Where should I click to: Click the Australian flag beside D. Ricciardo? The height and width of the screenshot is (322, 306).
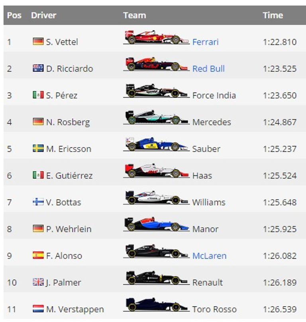point(38,68)
